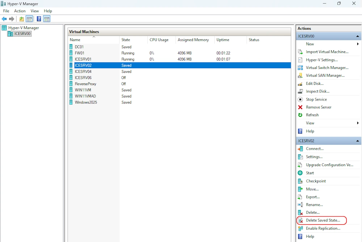Click the Checkpoint icon for ICESRV02
Image resolution: width=362 pixels, height=242 pixels.
point(300,181)
